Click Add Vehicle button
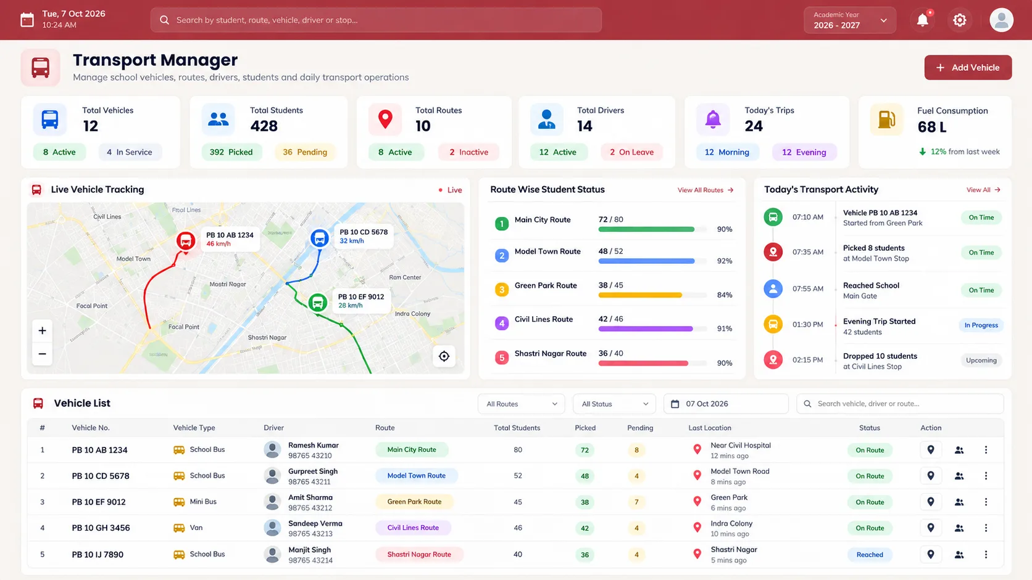Screen dimensions: 1032x580 pyautogui.click(x=968, y=67)
